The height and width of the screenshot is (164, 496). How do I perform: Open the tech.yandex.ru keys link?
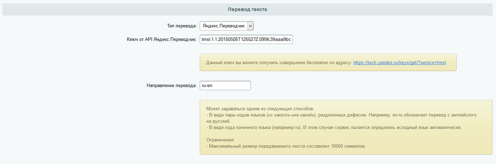pyautogui.click(x=399, y=63)
